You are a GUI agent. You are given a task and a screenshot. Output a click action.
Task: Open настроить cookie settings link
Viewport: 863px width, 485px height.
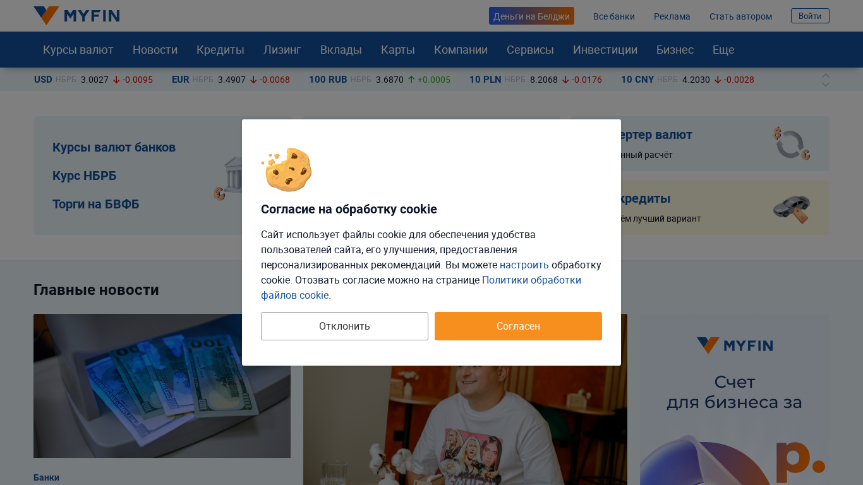tap(524, 265)
